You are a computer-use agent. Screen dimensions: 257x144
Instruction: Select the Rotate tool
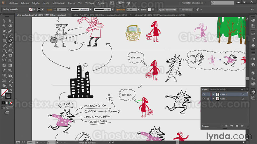point(4,51)
